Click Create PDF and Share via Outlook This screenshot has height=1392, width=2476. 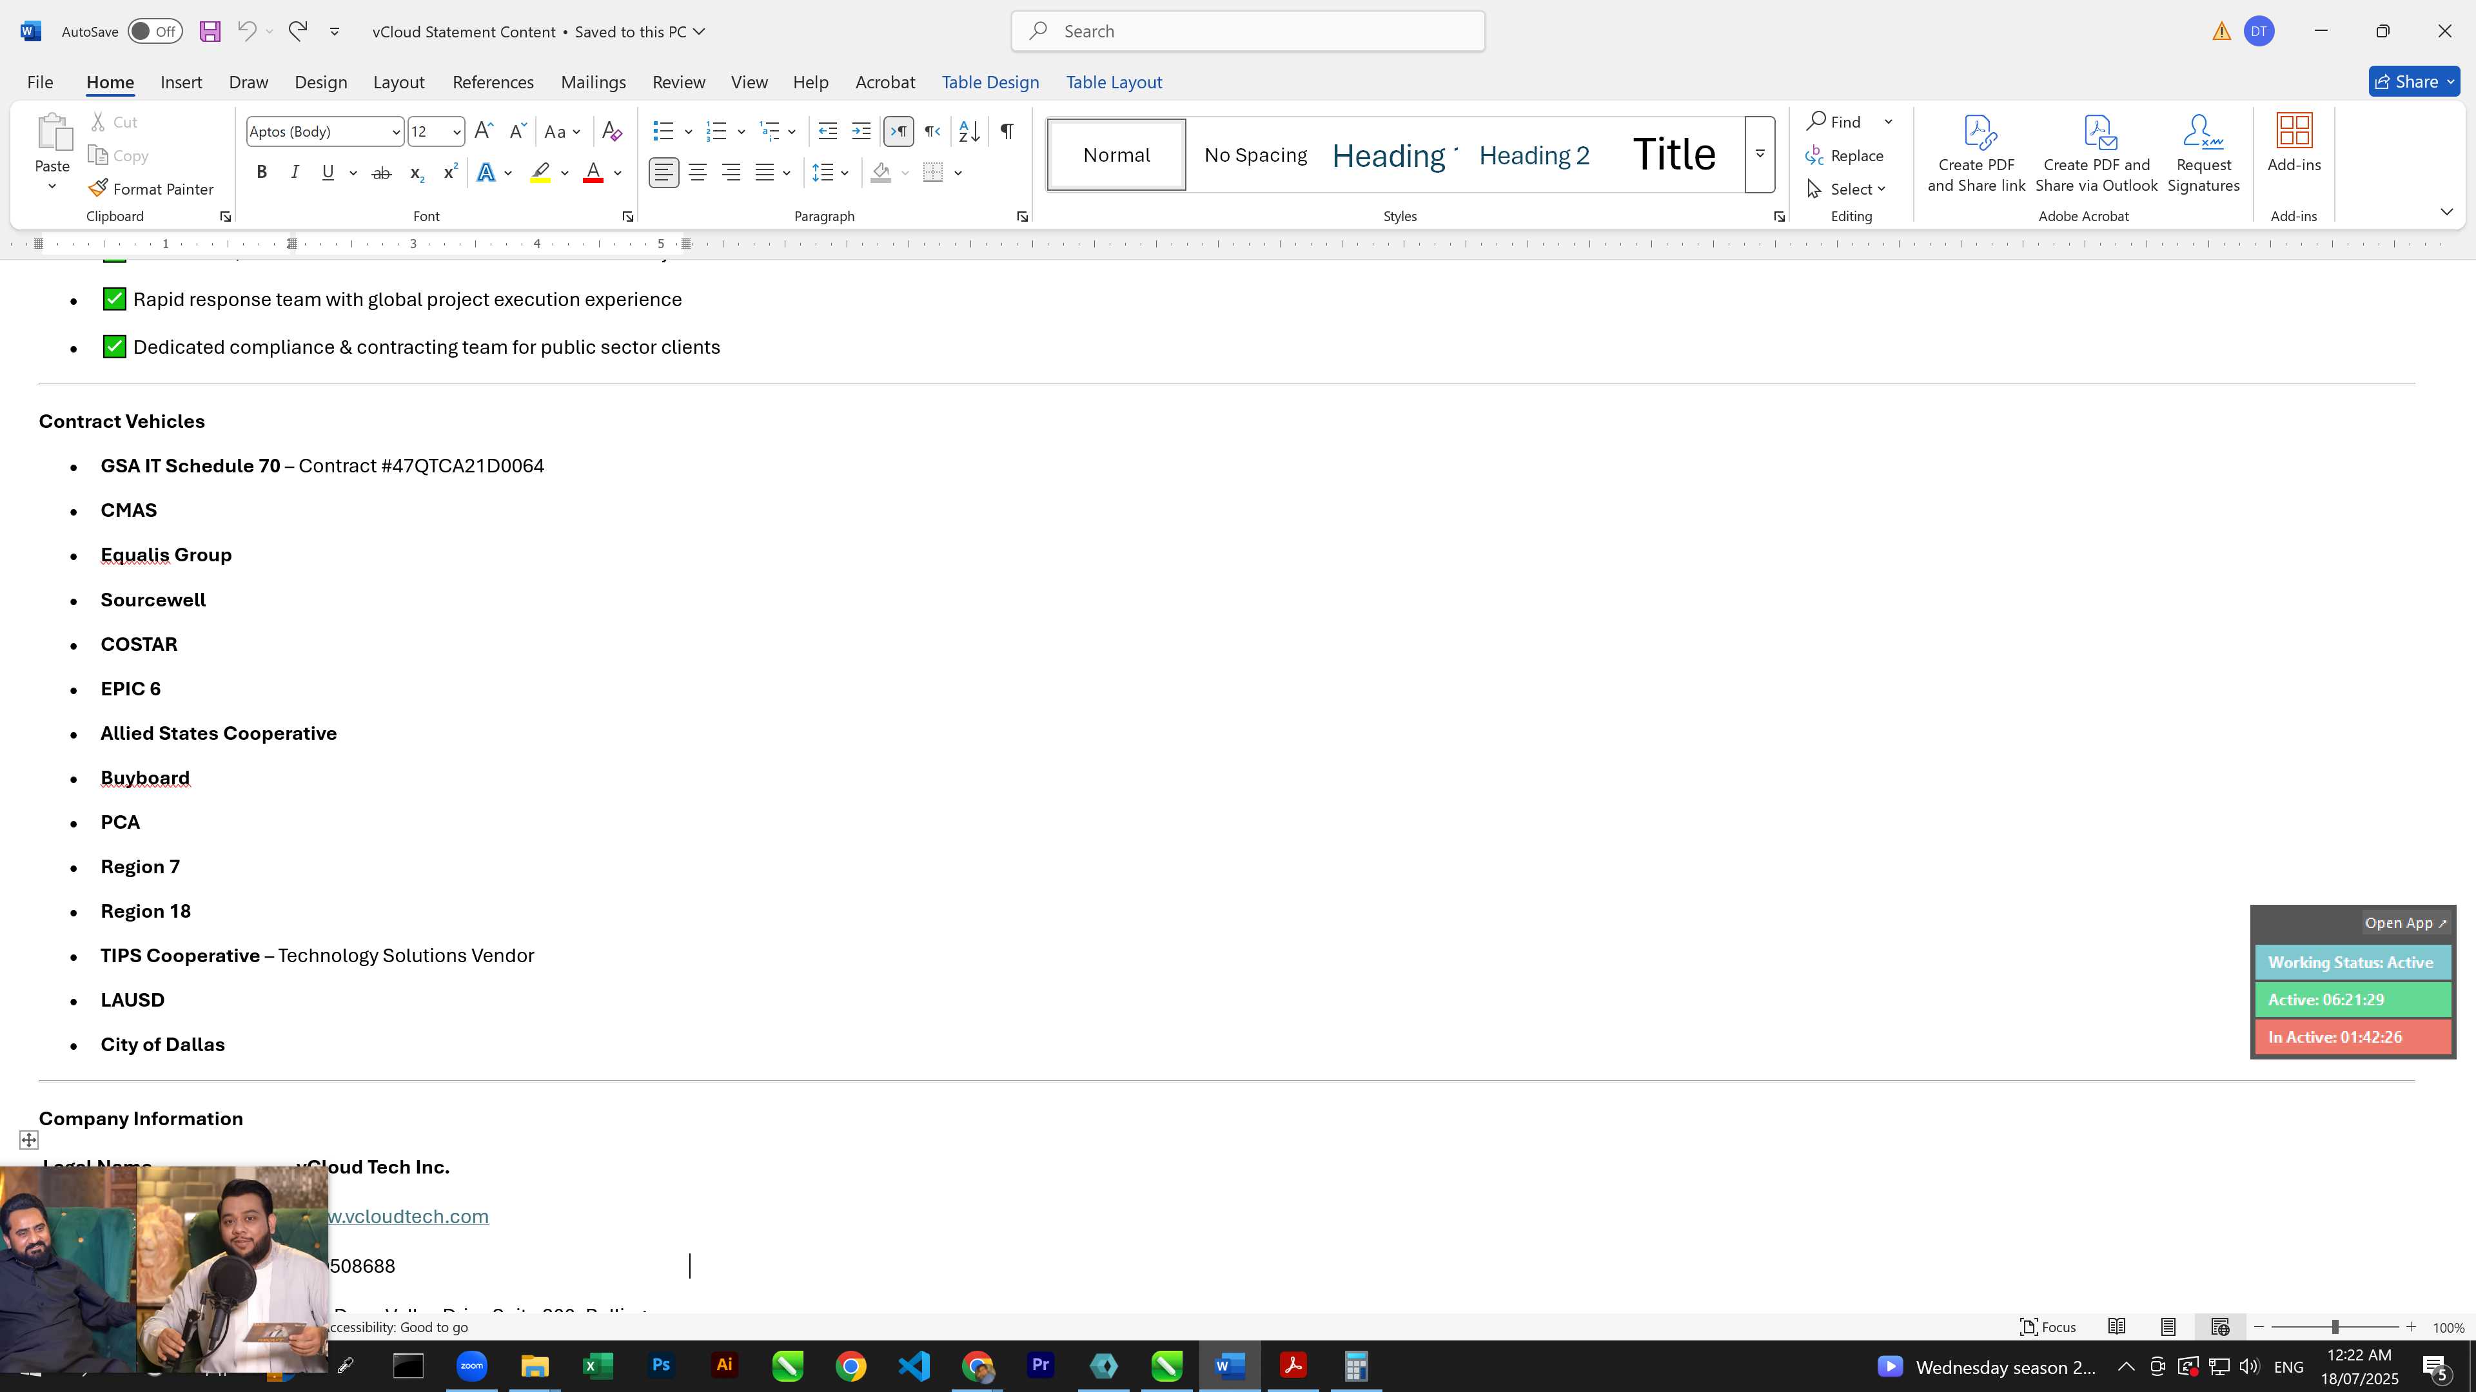coord(2096,154)
